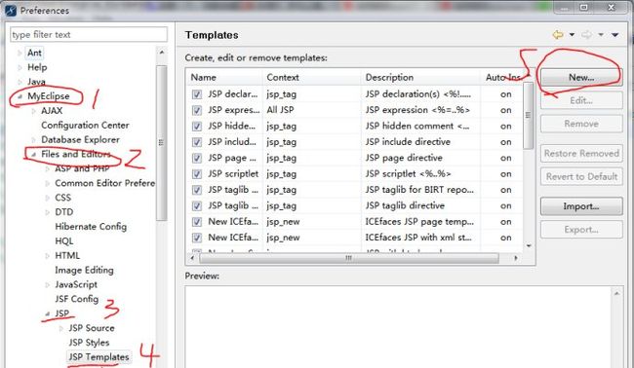The height and width of the screenshot is (368, 634).
Task: Uncheck the JSP taglib directive checkbox
Action: (x=197, y=205)
